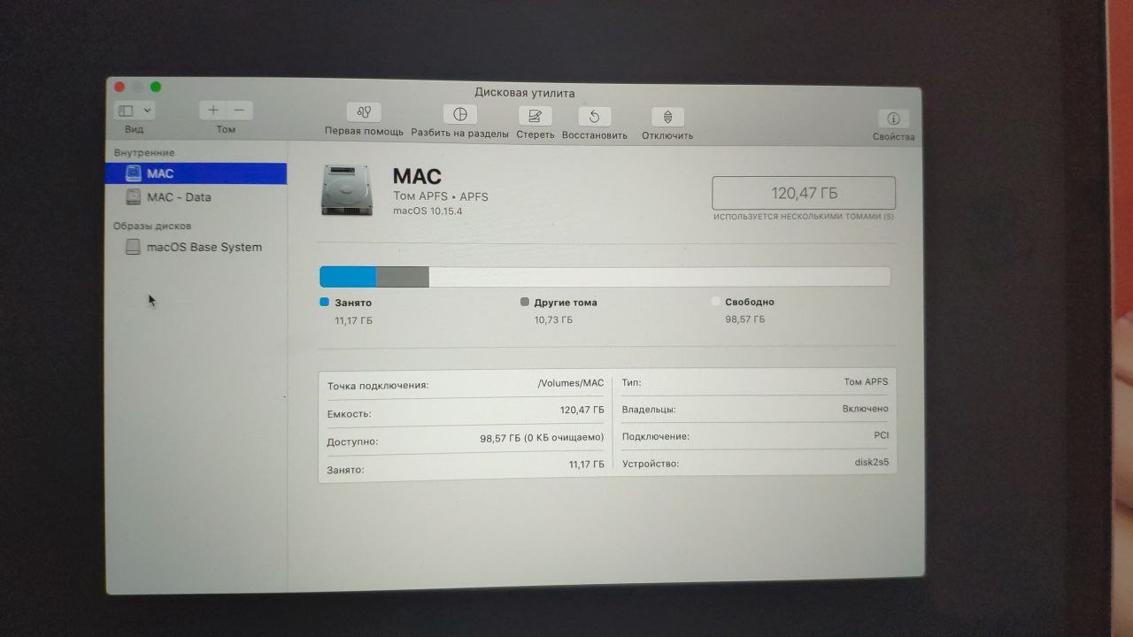Click the free space portion of storage bar
1133x637 pixels.
click(659, 277)
